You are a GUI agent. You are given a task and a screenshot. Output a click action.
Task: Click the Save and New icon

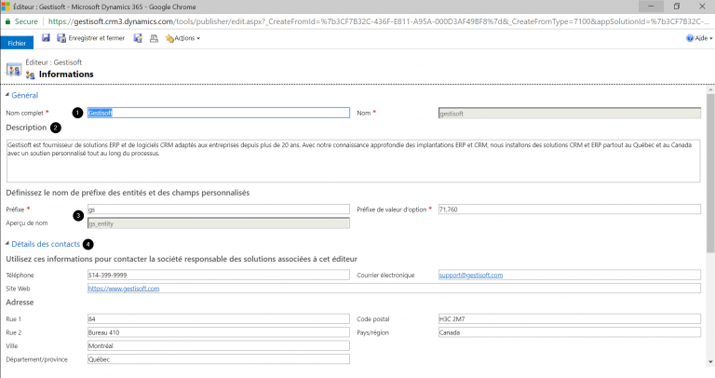138,38
